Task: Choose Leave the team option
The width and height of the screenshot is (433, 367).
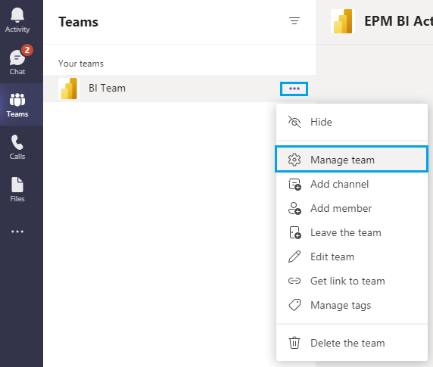Action: (x=352, y=232)
